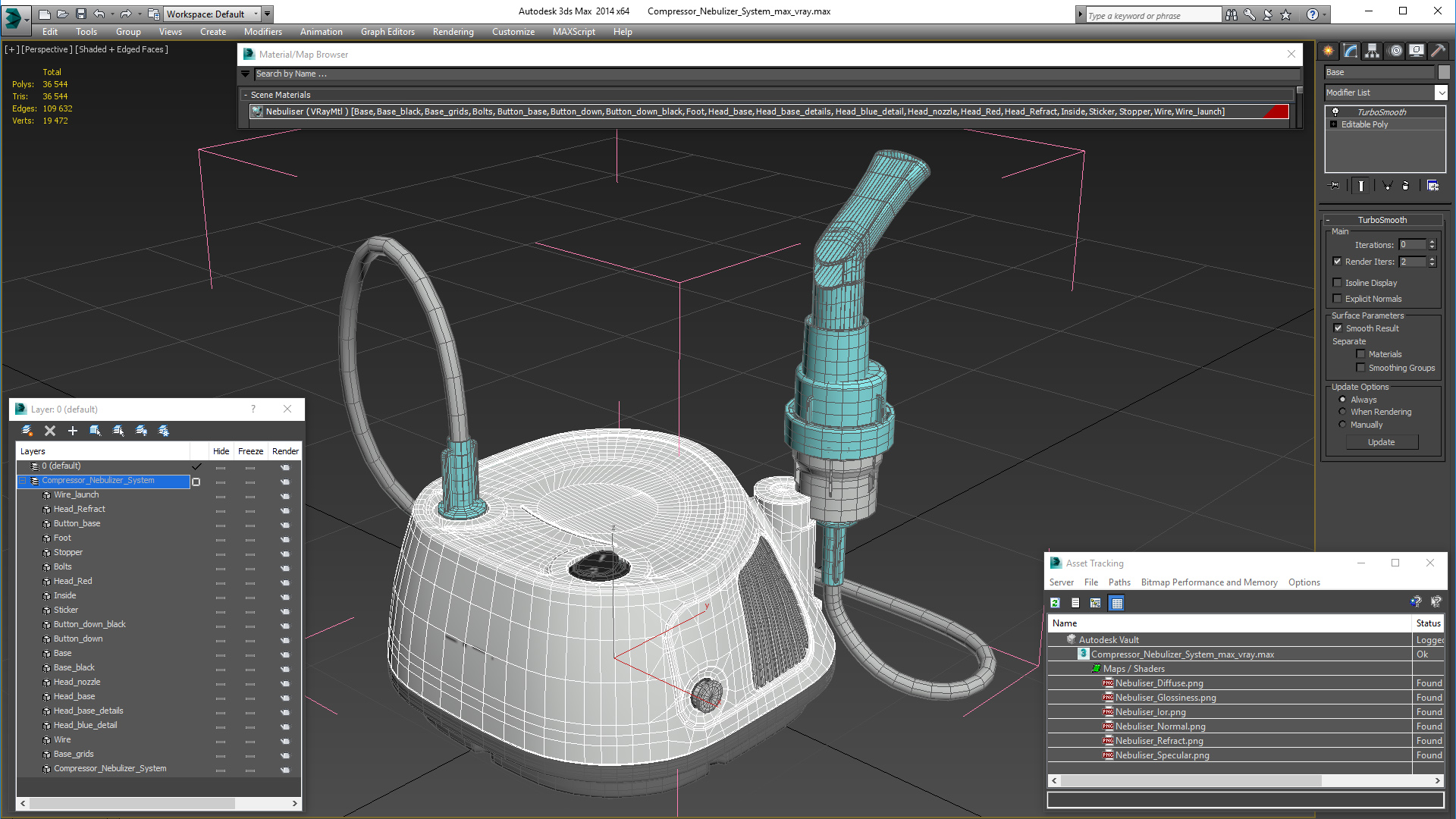This screenshot has height=819, width=1456.
Task: Open the Material/Map Browser options arrow
Action: pos(245,74)
